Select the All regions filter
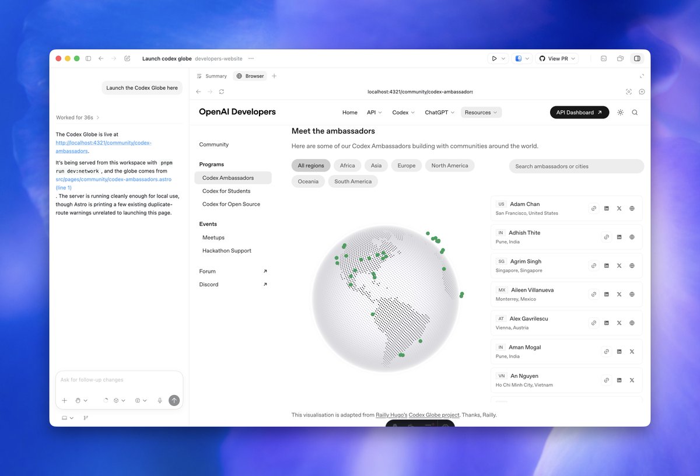700x476 pixels. (x=311, y=166)
